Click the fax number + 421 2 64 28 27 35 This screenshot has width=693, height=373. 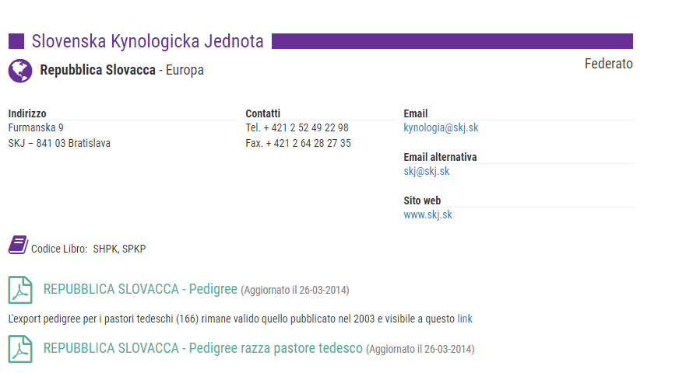coord(308,143)
